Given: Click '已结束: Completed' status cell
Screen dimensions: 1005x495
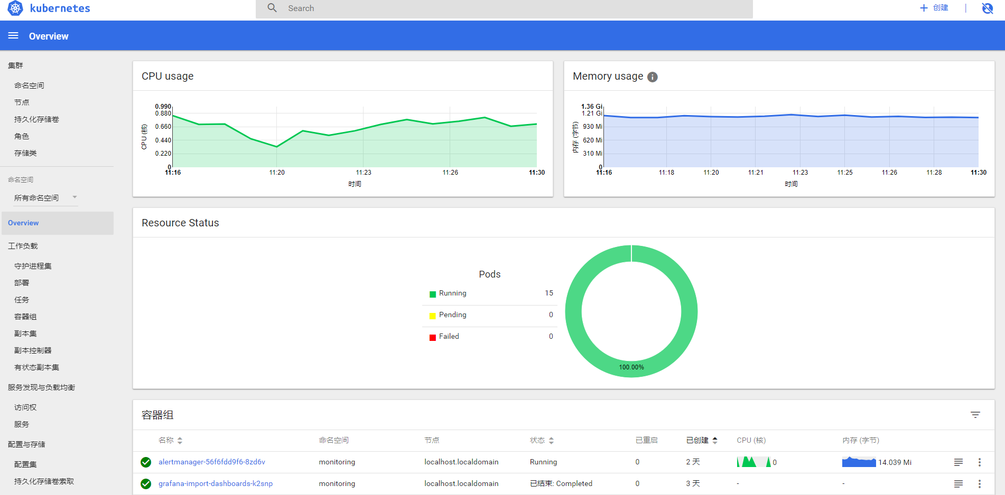Looking at the screenshot, I should pos(561,484).
